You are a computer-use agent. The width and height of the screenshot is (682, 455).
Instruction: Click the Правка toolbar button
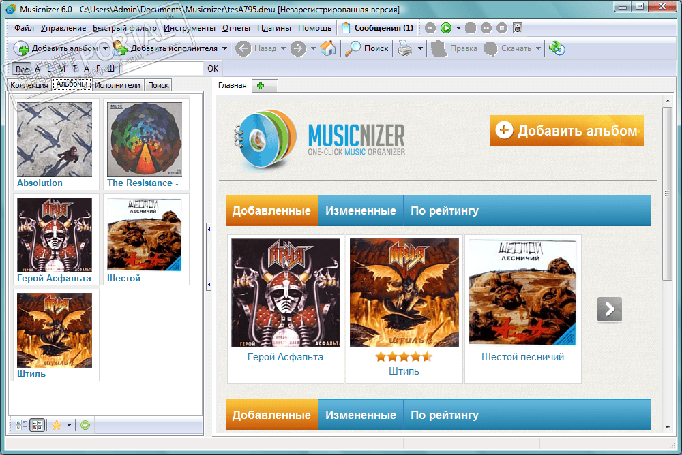[x=454, y=48]
